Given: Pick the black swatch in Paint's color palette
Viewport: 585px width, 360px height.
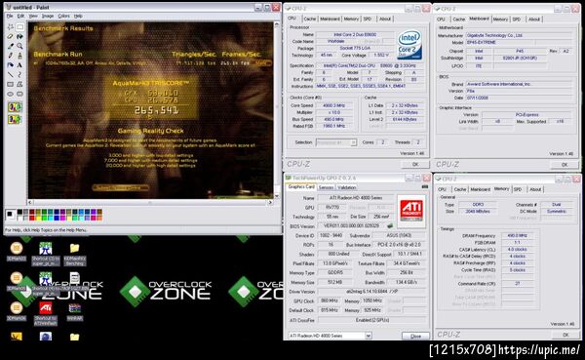Looking at the screenshot, I should pos(19,212).
